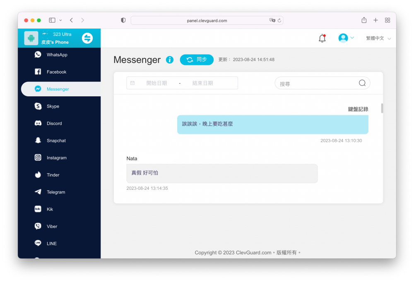Click the Messenger info icon

170,60
